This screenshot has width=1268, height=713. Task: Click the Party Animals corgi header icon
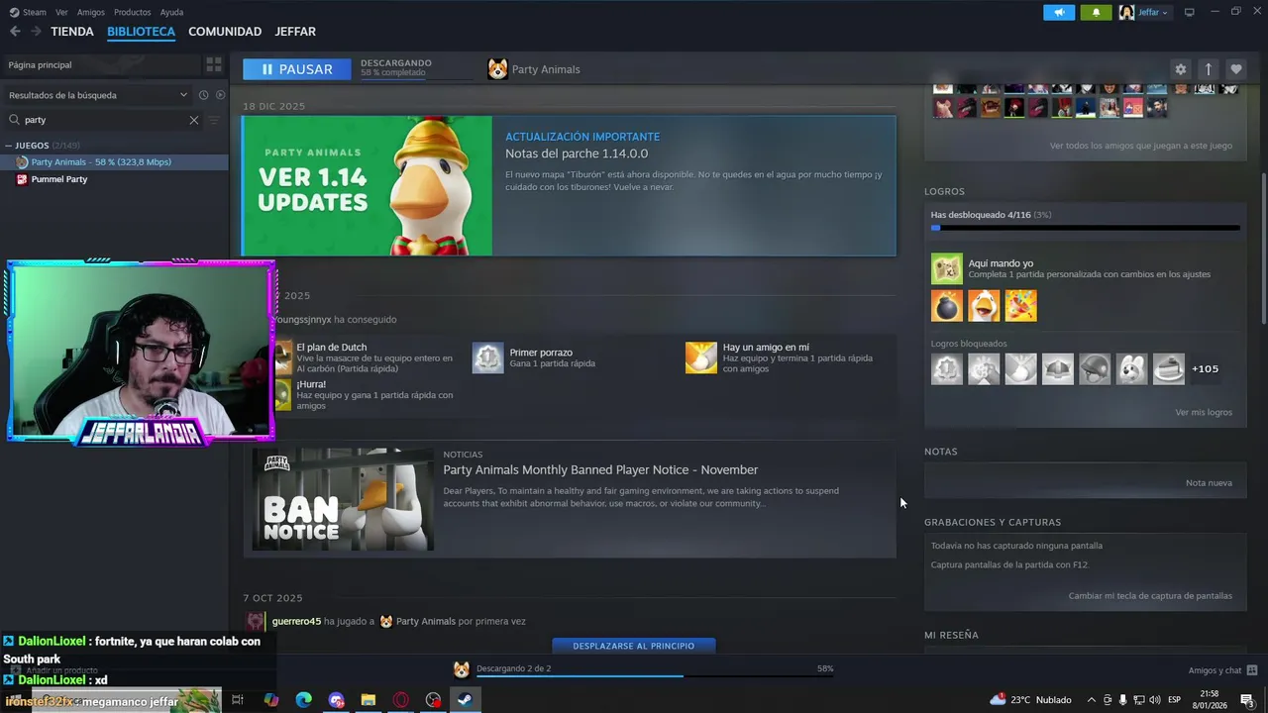click(x=497, y=69)
